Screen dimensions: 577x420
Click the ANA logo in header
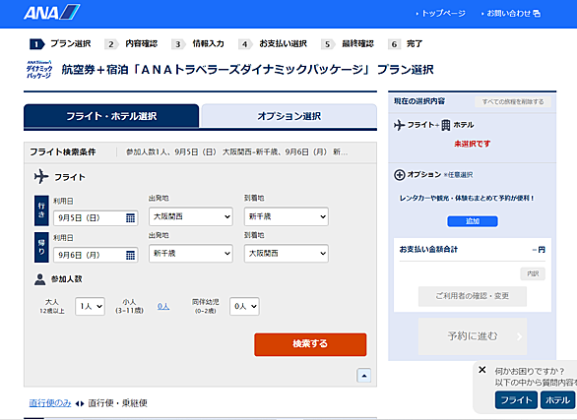(52, 13)
